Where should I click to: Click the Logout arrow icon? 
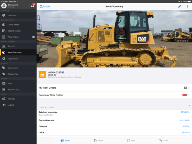[4, 105]
